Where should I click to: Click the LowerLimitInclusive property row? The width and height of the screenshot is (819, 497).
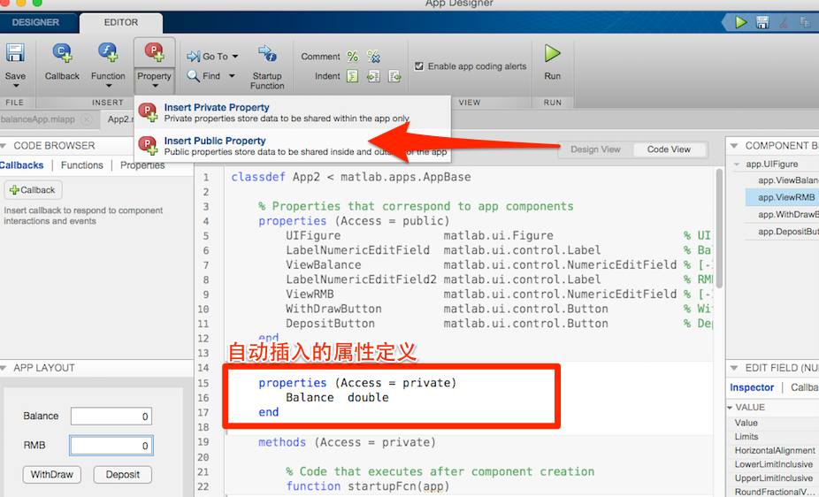click(772, 464)
